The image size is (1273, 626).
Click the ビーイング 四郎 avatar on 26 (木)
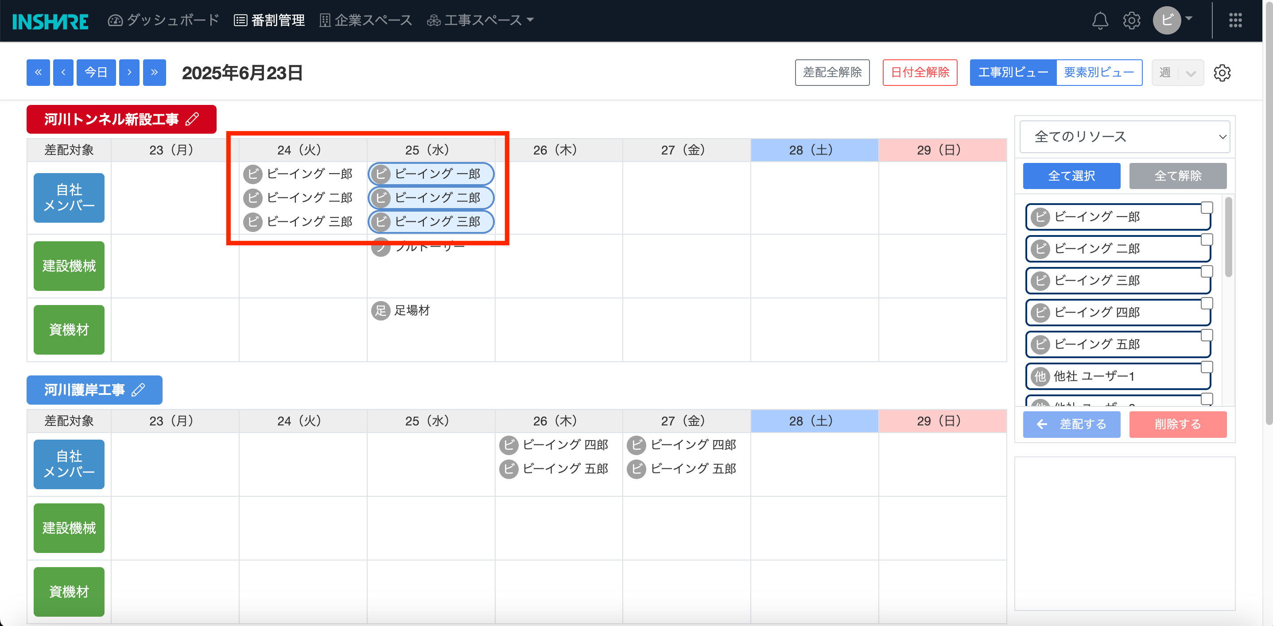click(508, 444)
